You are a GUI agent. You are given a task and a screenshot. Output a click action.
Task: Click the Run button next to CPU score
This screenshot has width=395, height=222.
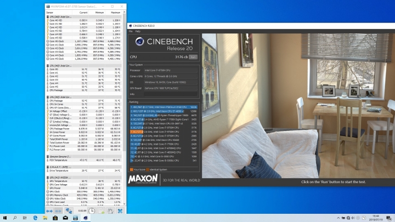pos(193,57)
